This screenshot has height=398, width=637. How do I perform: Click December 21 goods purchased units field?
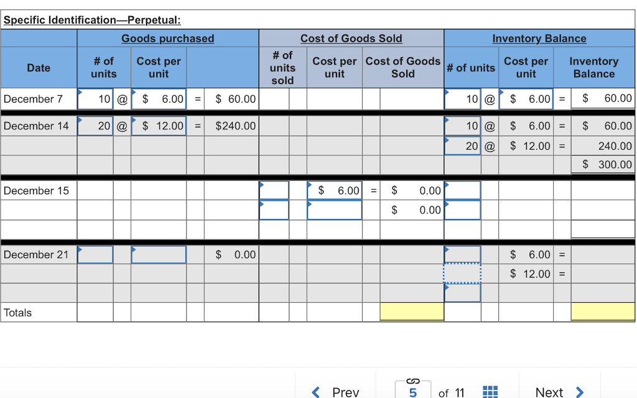point(95,254)
